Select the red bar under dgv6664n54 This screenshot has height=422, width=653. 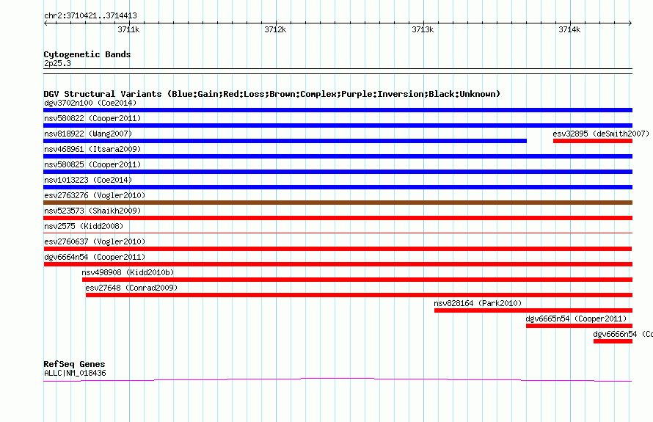338,264
